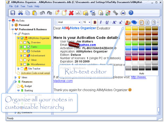
Task: Toggle Bold formatting button
Action: point(95,22)
